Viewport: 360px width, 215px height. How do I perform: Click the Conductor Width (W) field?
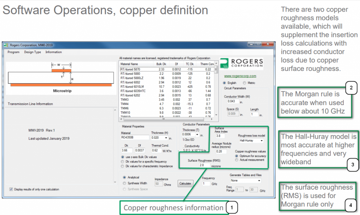tap(233, 101)
